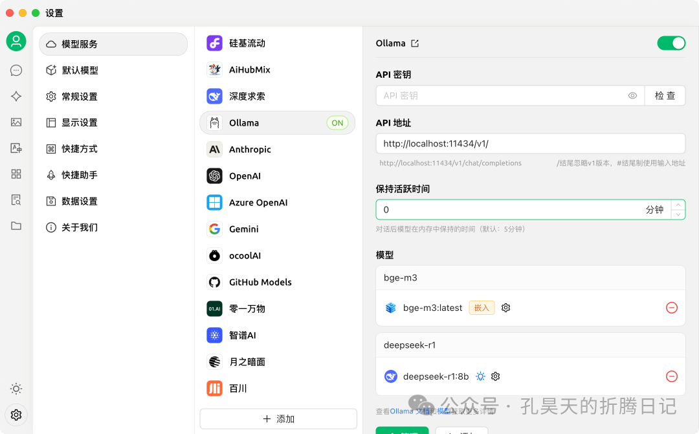
Task: Open settings gear for deepseek-r1:8b
Action: tap(495, 376)
